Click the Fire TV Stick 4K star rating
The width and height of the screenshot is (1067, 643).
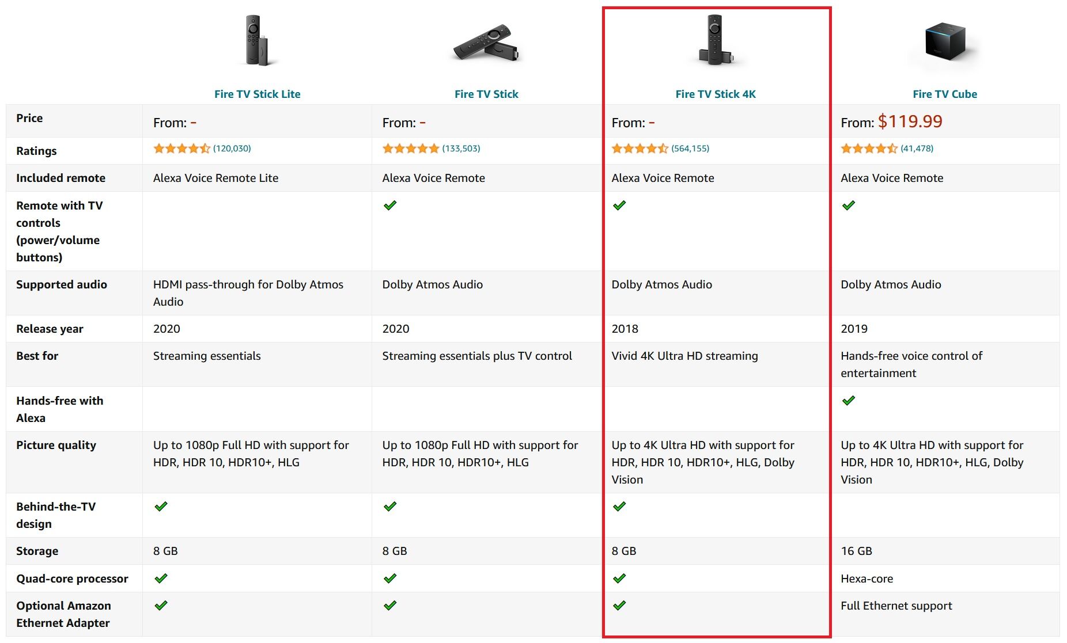click(x=640, y=149)
